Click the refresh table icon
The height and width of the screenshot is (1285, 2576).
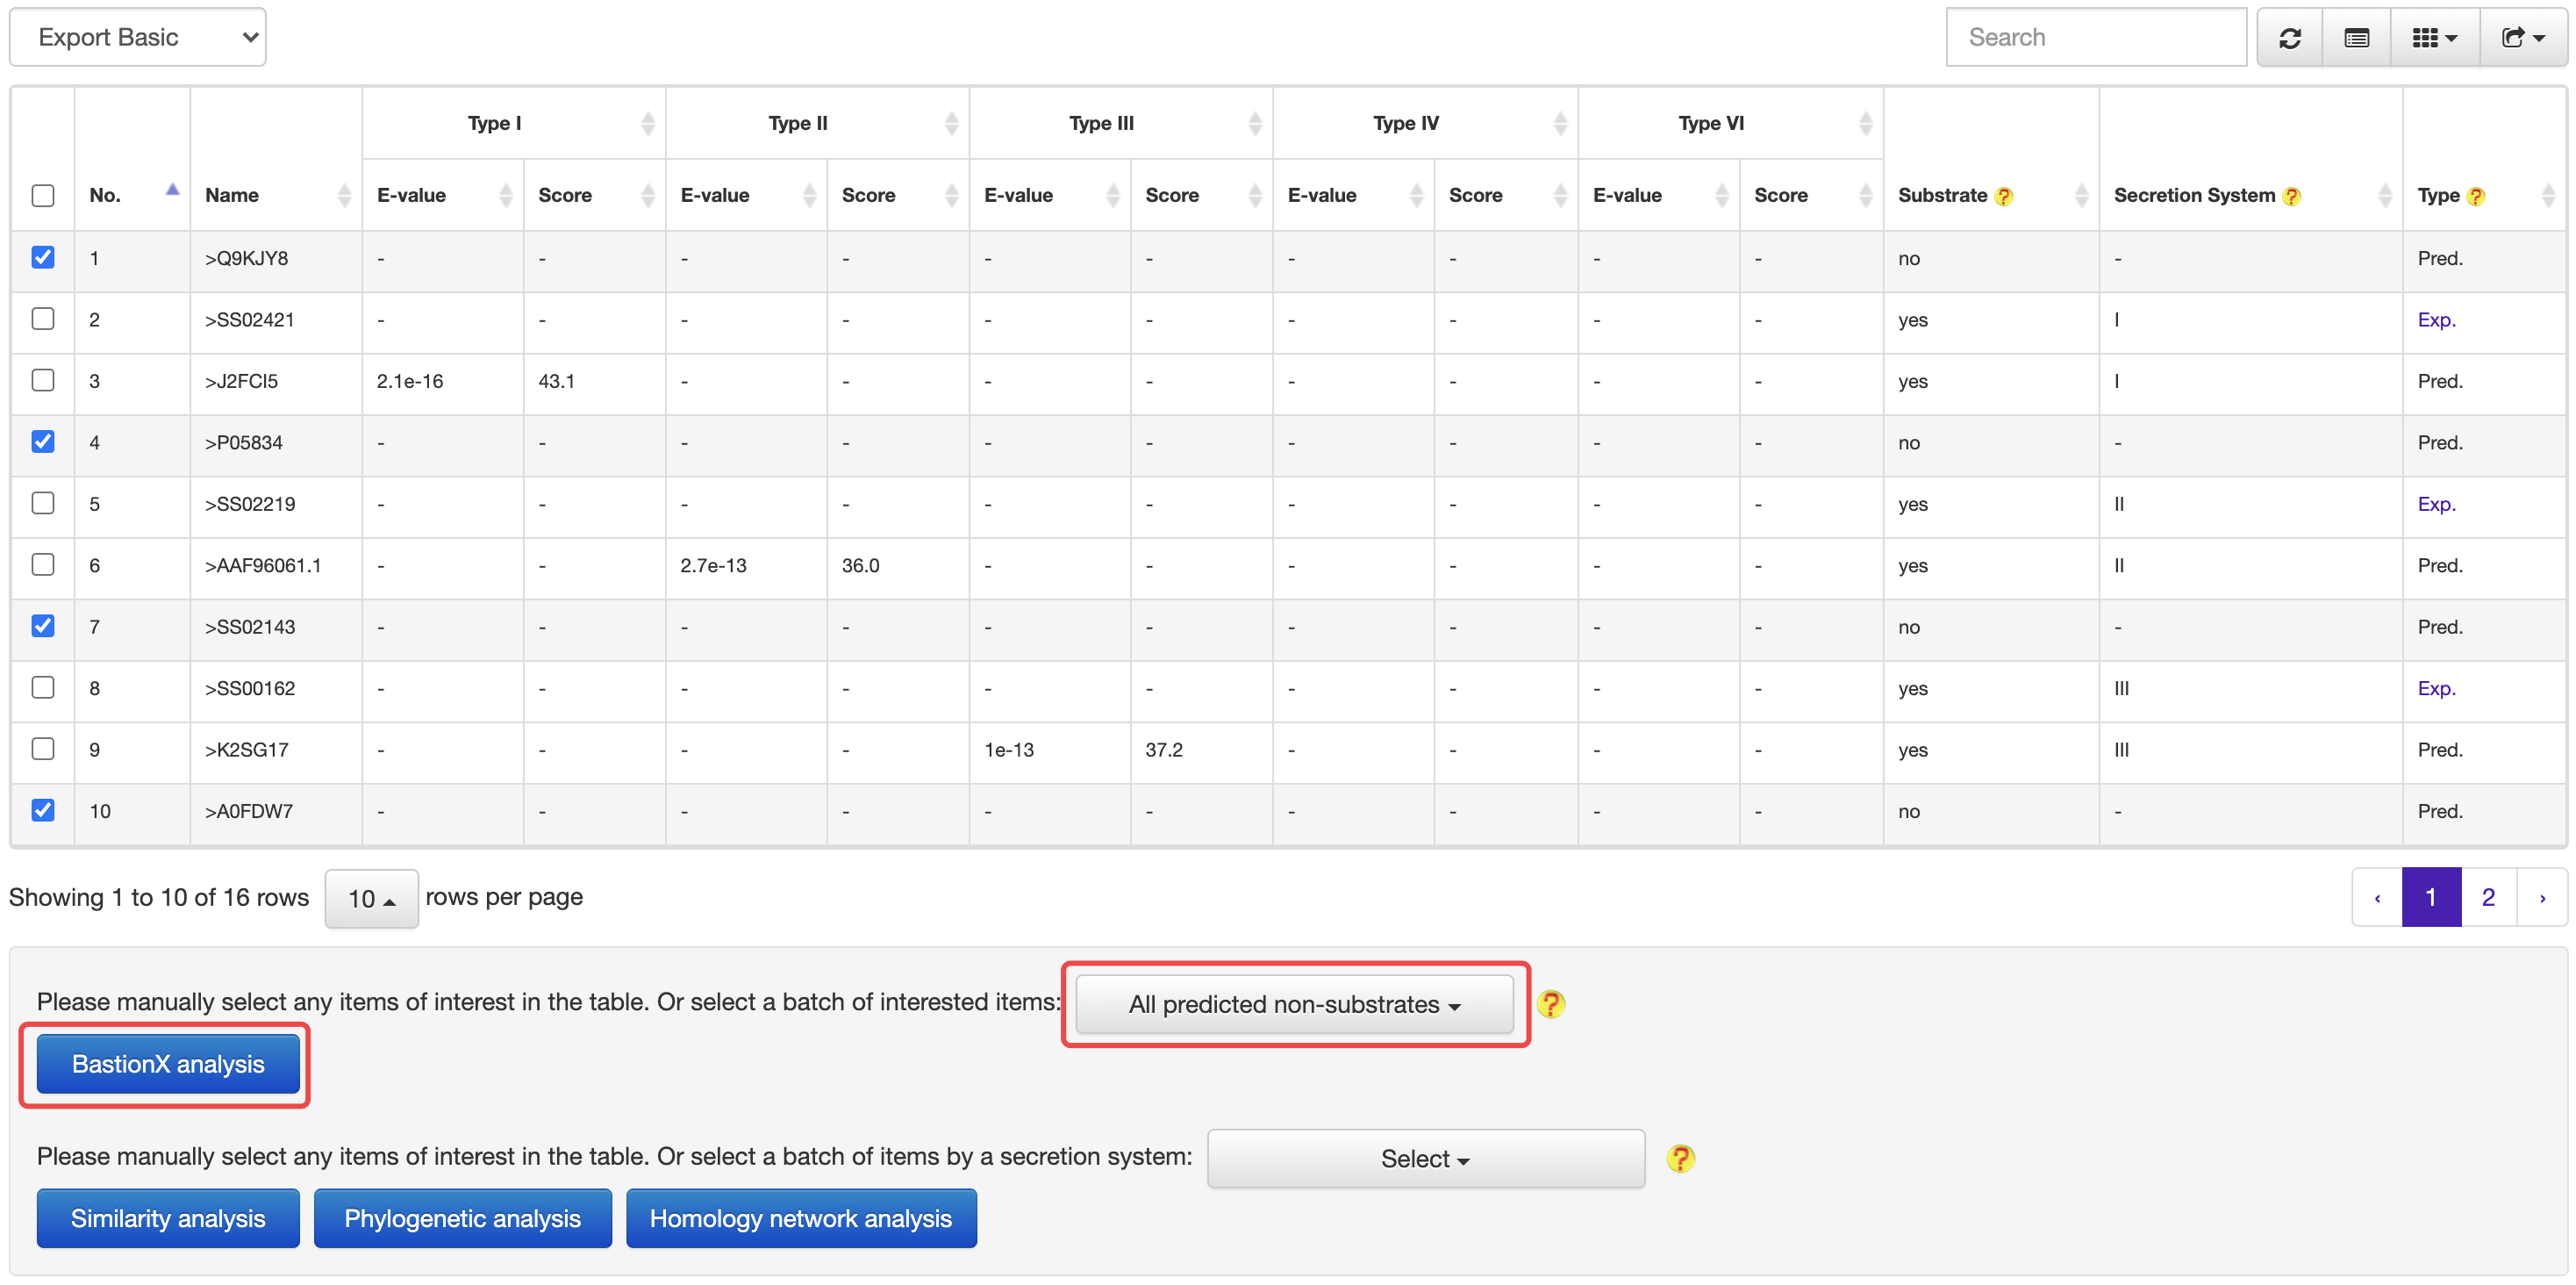coord(2289,38)
